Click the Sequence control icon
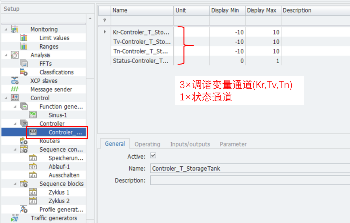The height and width of the screenshot is (223, 350). pos(24,149)
